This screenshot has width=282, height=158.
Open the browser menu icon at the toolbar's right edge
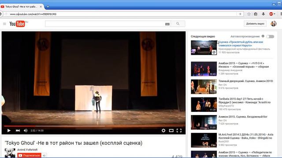tap(281, 14)
